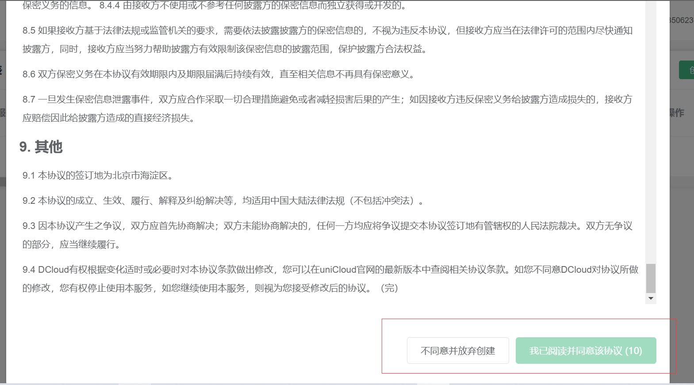694x385 pixels.
Task: Click clause 9.1 about 北京市海淀区
Action: click(x=97, y=175)
